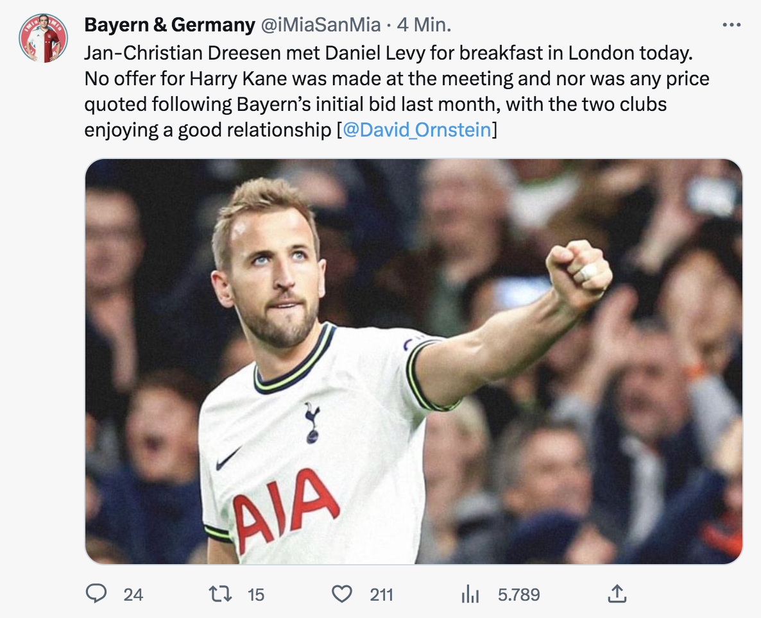The image size is (761, 618).
Task: Click the @David_Ornstein mention
Action: (417, 129)
